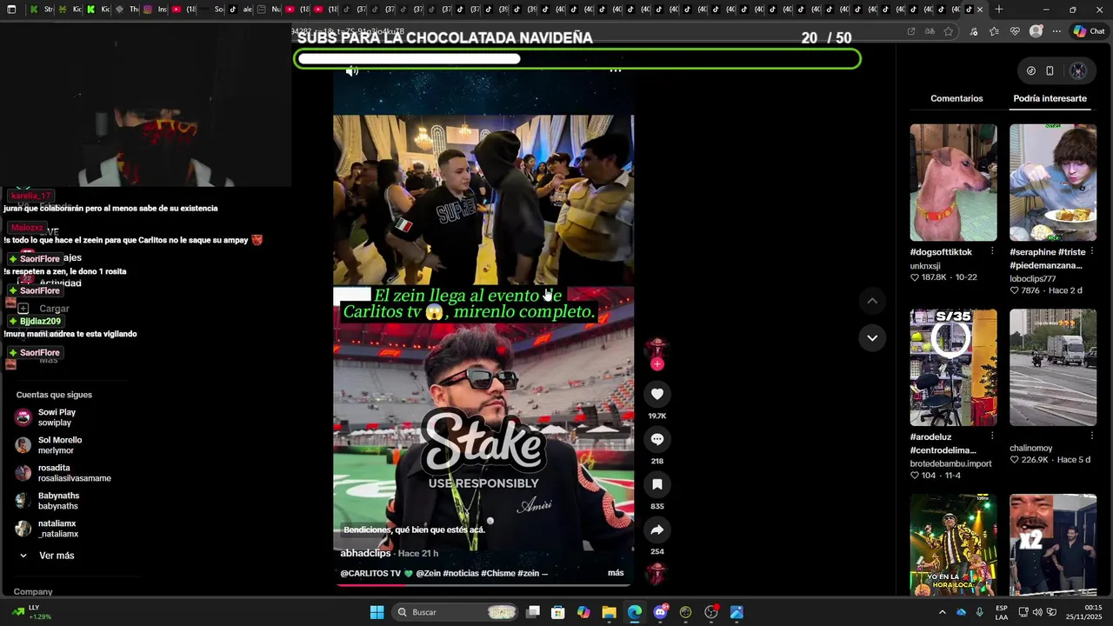Open the seraphine eating video thumbnail
Image resolution: width=1113 pixels, height=626 pixels.
click(x=1052, y=183)
